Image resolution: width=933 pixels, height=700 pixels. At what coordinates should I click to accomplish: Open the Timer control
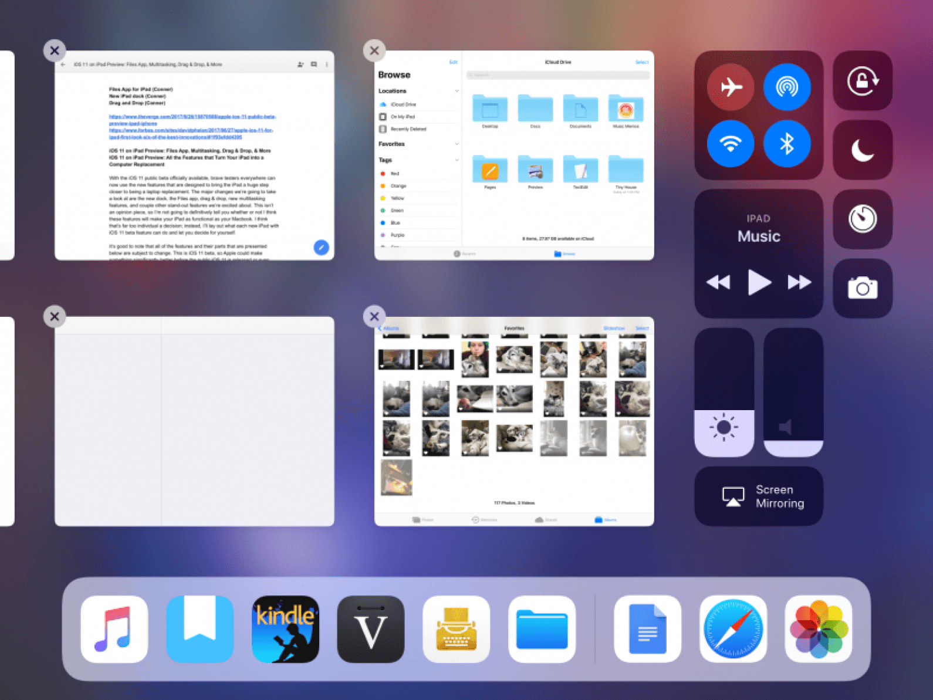[x=863, y=219]
